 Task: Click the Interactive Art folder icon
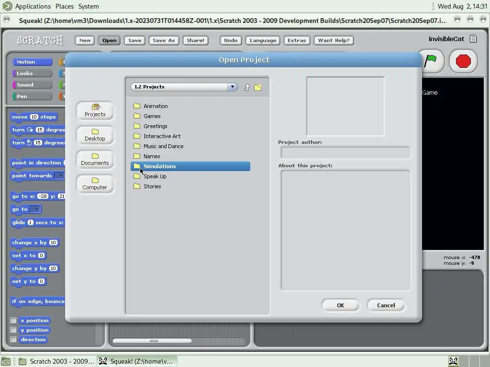tap(137, 136)
